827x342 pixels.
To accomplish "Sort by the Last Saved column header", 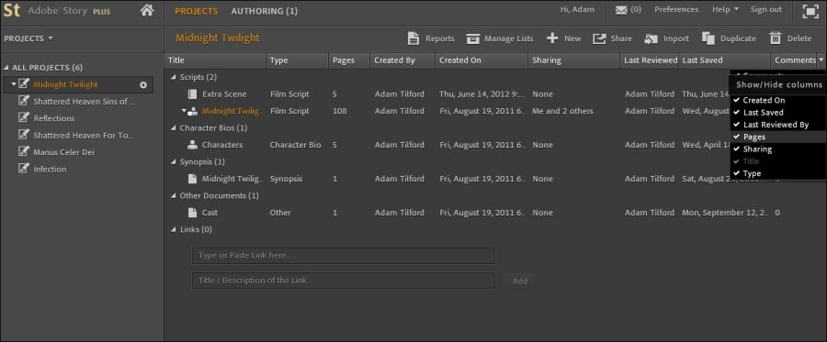I will click(x=725, y=61).
